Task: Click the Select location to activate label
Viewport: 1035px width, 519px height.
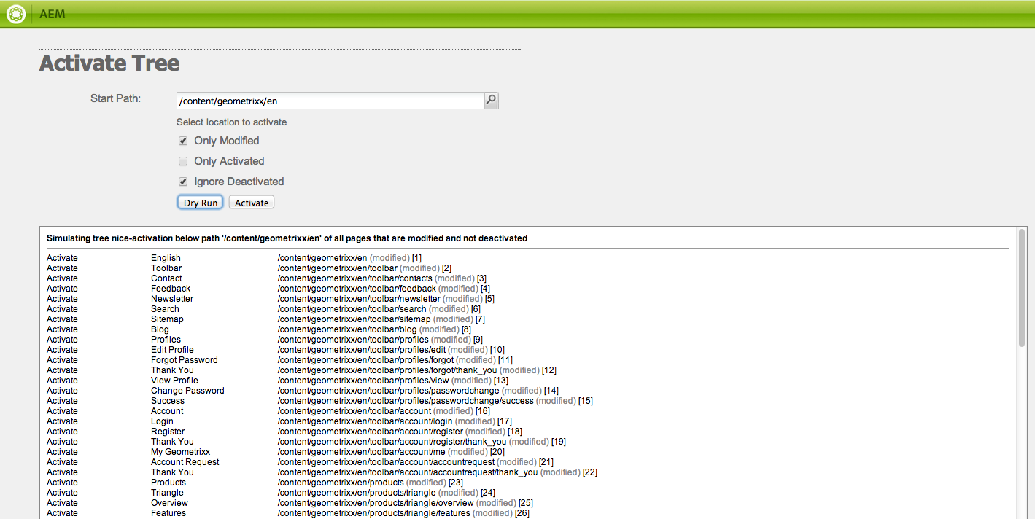Action: click(231, 122)
